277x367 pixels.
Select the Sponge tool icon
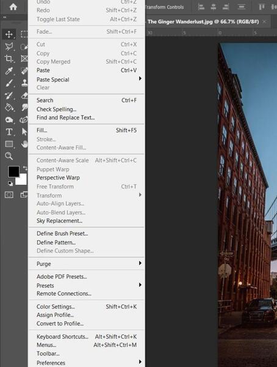click(x=9, y=120)
